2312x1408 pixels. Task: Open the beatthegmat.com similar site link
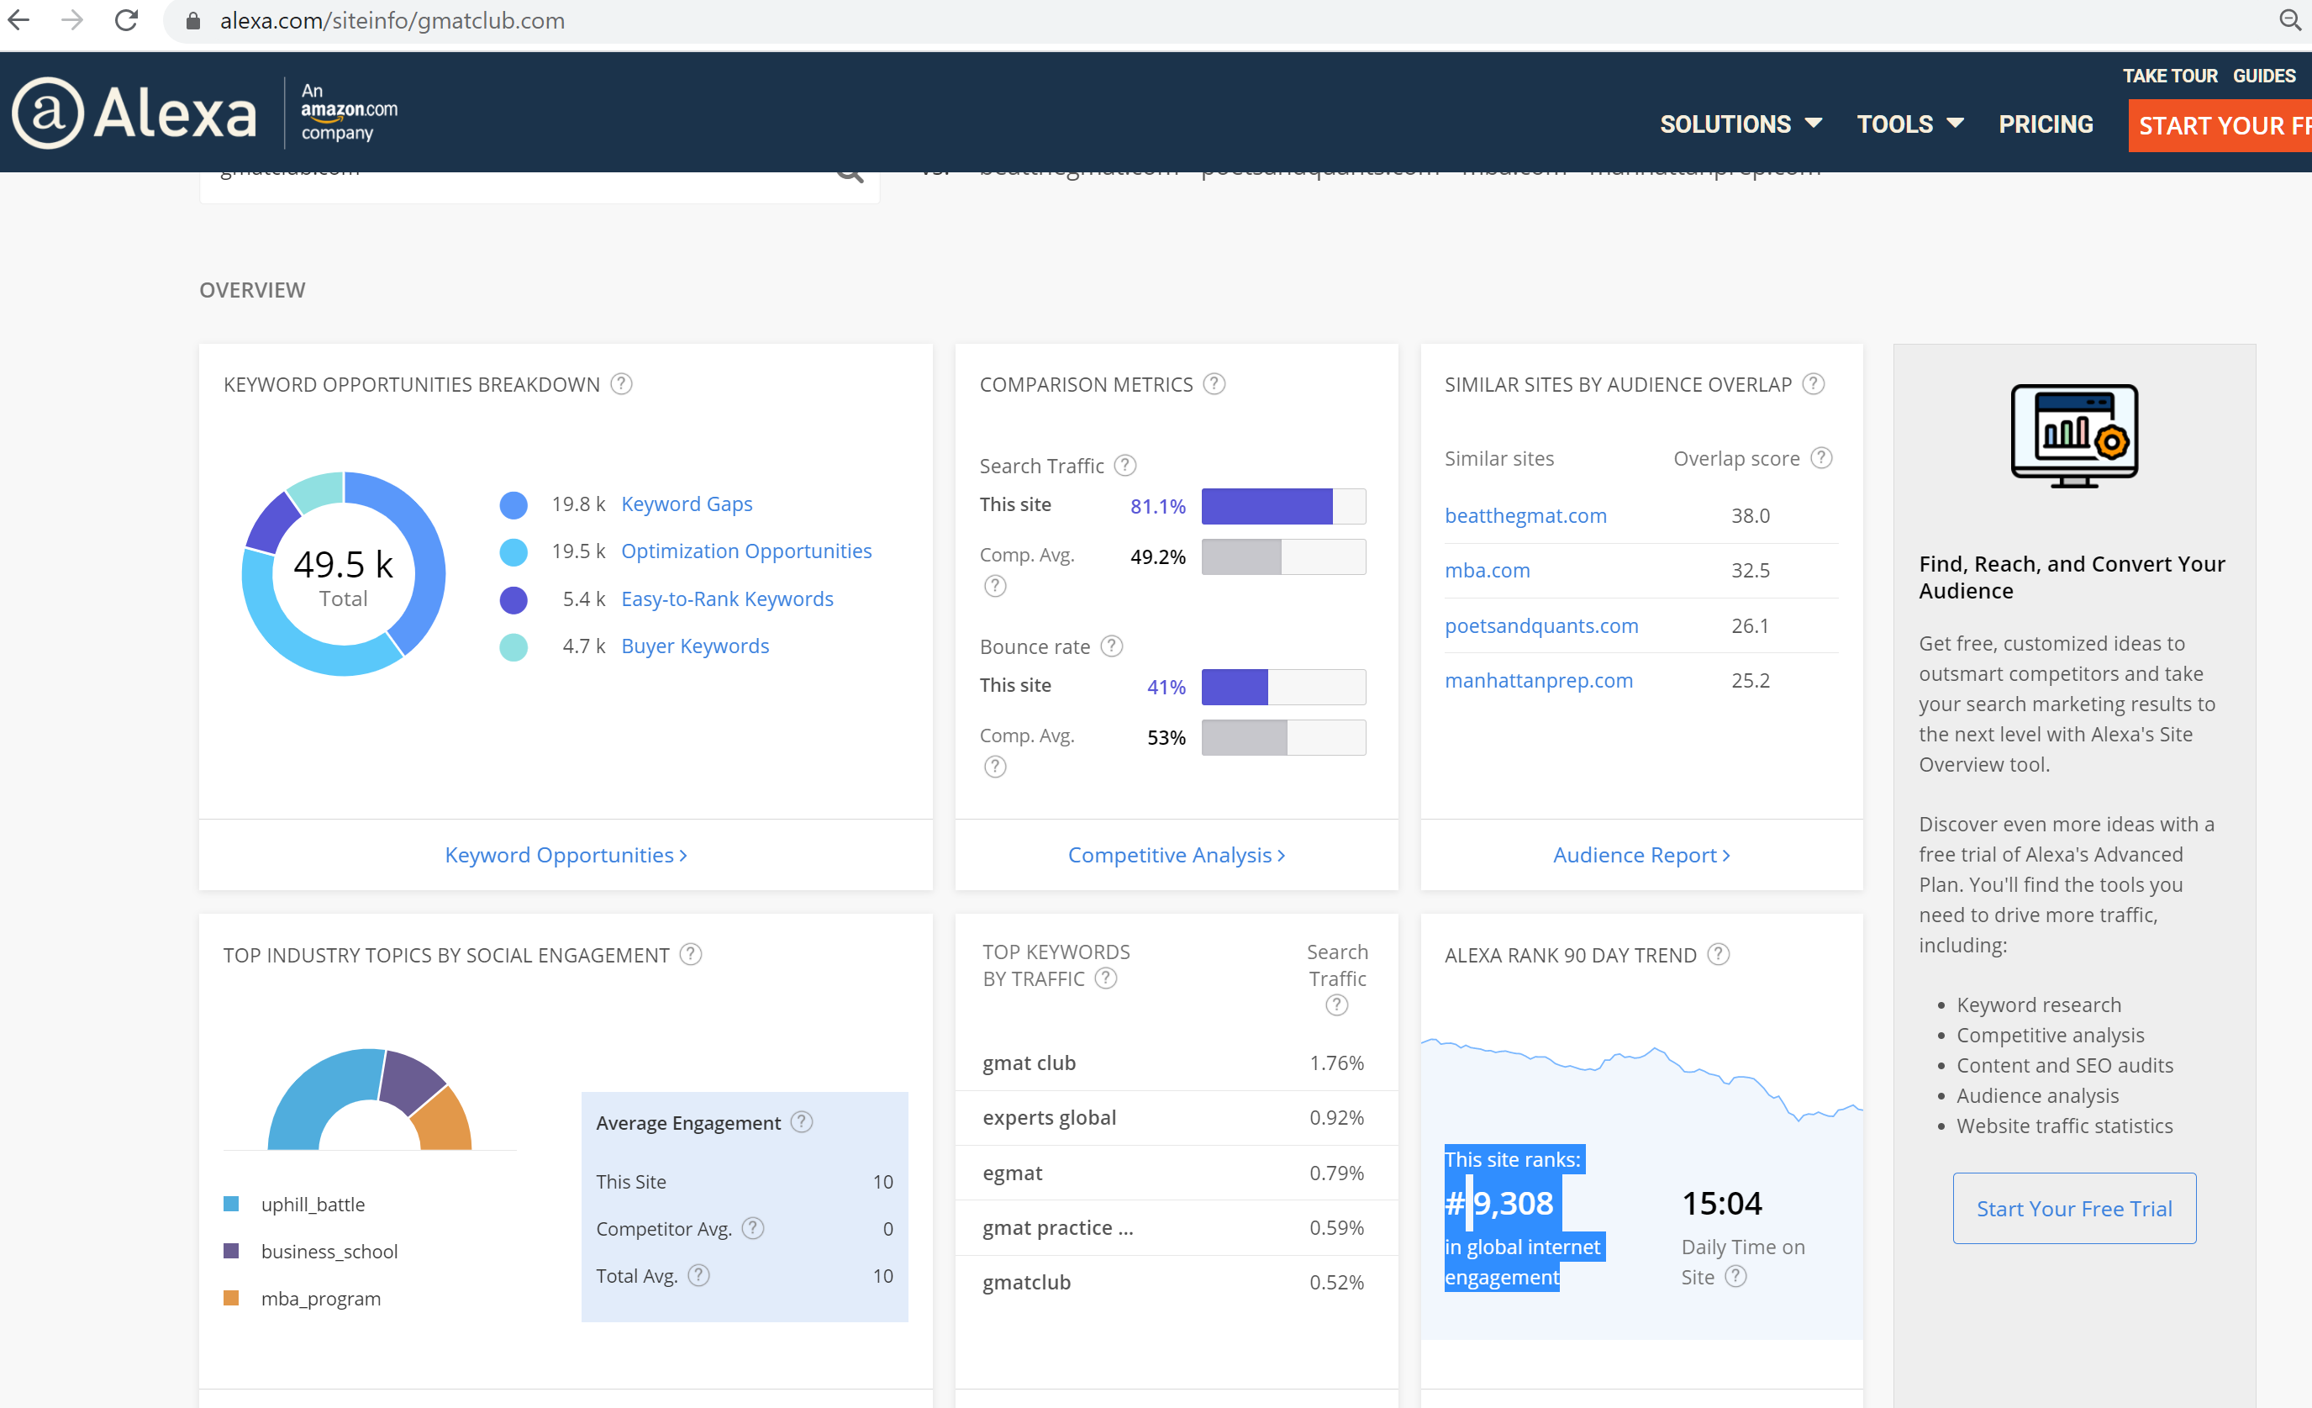[x=1525, y=515]
